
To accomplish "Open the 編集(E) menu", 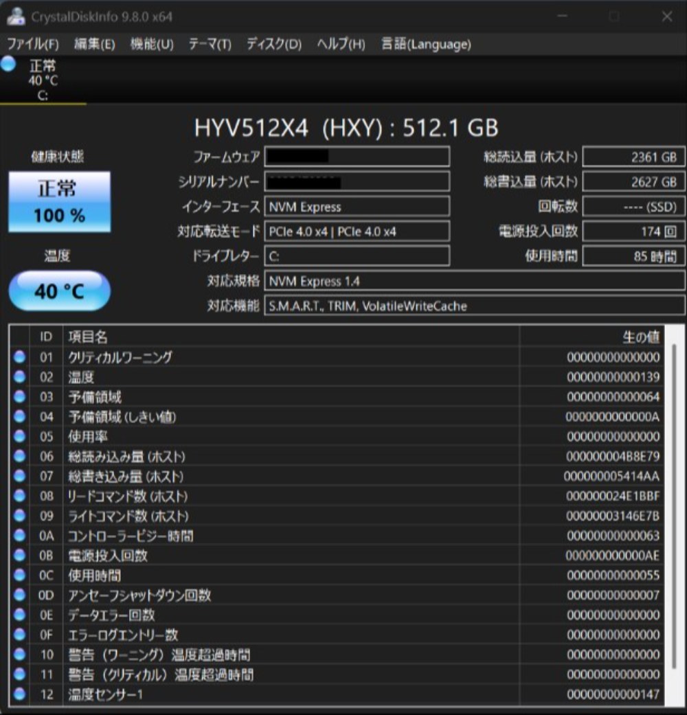I will tap(94, 44).
